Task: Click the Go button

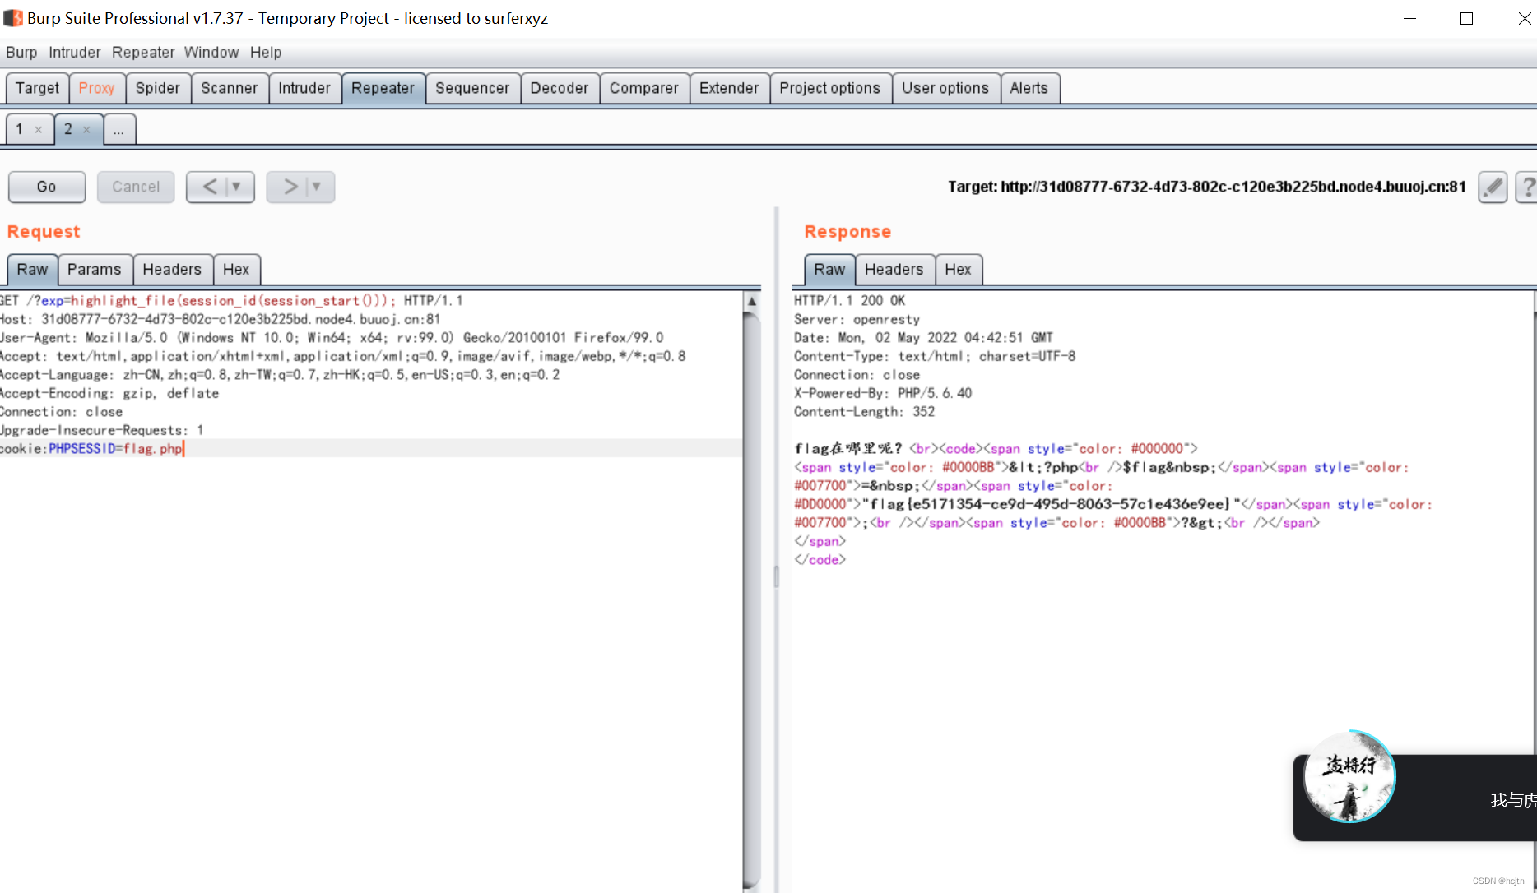Action: (x=47, y=187)
